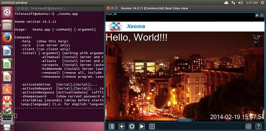Toggle sound with speaker icon in Xeoma
The height and width of the screenshot is (131, 266).
(248, 126)
